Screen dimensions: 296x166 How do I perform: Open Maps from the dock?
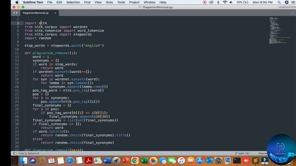point(98,160)
